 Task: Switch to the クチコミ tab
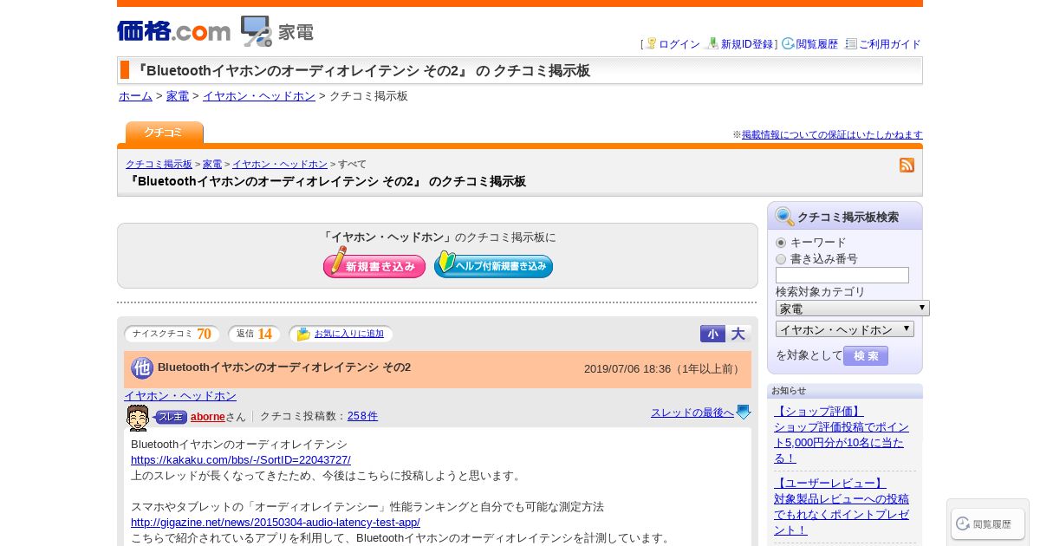(x=164, y=133)
